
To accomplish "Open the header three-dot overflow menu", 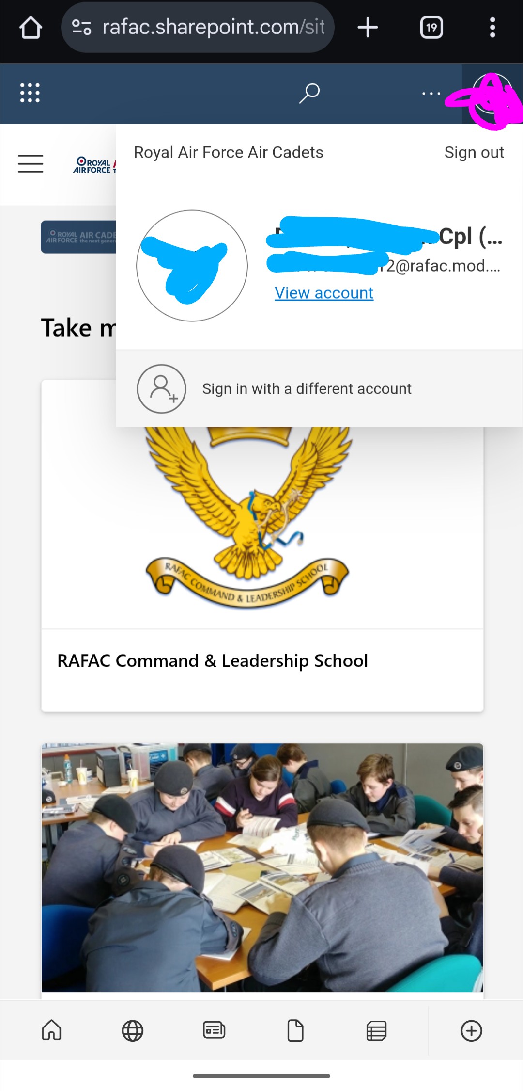I will click(x=431, y=93).
